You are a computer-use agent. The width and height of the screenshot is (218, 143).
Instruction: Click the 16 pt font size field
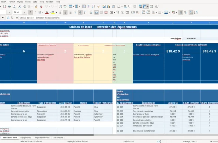[18, 12]
